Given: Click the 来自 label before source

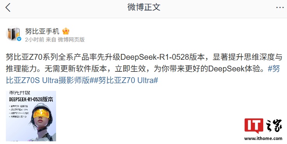Looking at the screenshot, I should [51, 40].
